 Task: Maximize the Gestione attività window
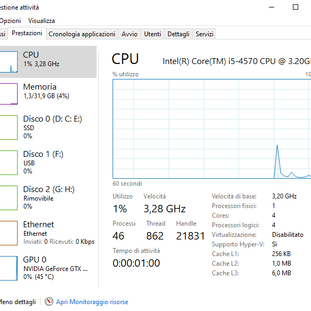click(x=296, y=7)
